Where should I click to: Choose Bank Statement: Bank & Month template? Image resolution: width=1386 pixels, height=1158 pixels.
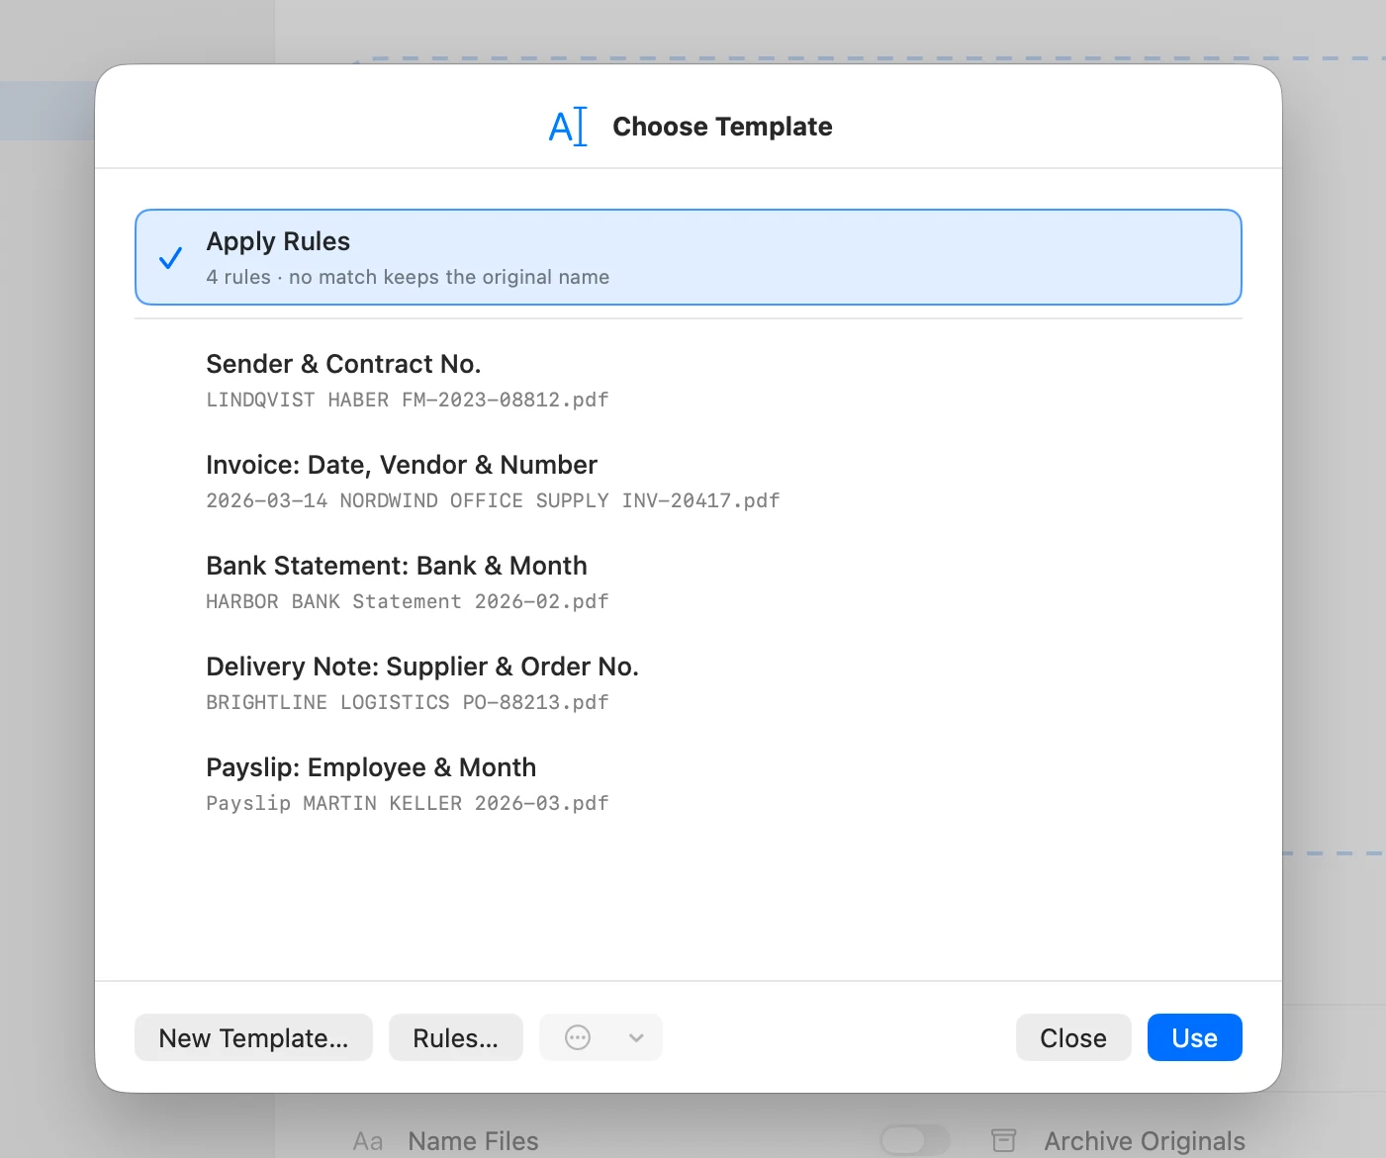pyautogui.click(x=688, y=581)
